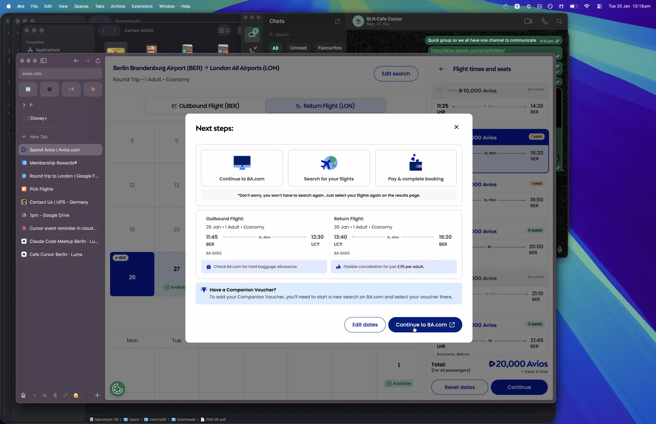Switch to Claude Code Meetup Berlin tab
This screenshot has width=656, height=424.
60,242
